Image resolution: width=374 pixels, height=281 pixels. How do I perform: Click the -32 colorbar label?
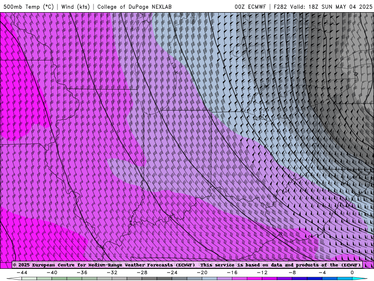click(x=112, y=273)
